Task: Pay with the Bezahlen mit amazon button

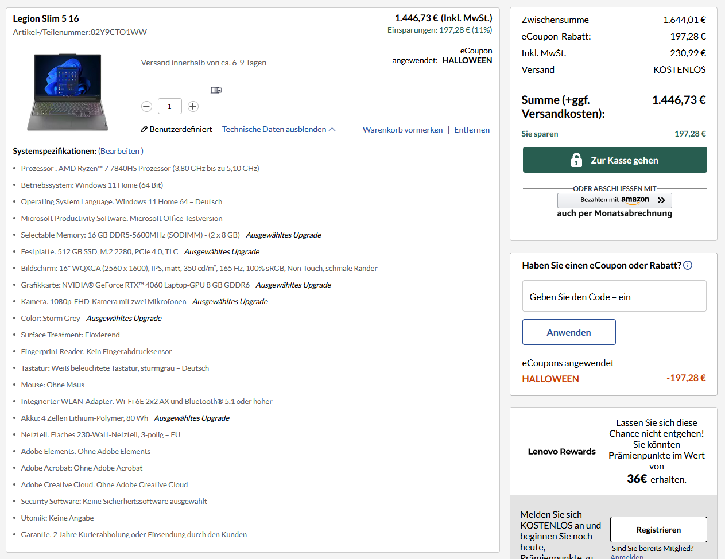Action: point(615,200)
